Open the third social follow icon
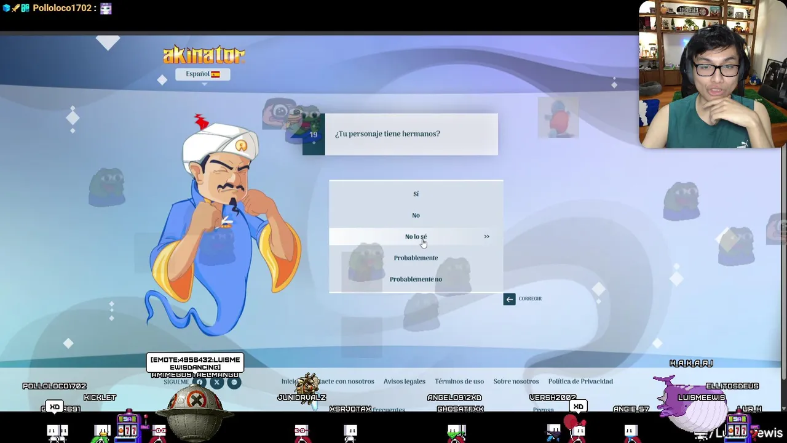The image size is (787, 443). (x=234, y=382)
